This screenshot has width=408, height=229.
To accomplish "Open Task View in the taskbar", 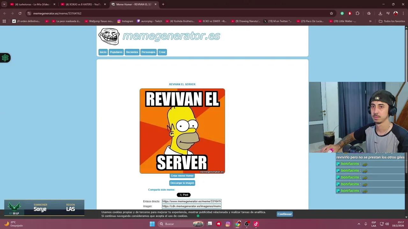I will [209, 224].
